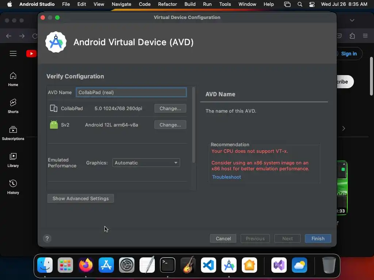Open the Code menu

point(145,4)
